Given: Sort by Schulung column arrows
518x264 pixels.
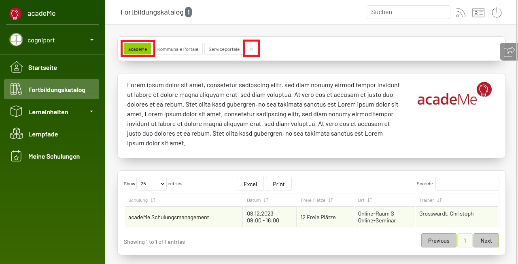Looking at the screenshot, I should click(x=153, y=200).
